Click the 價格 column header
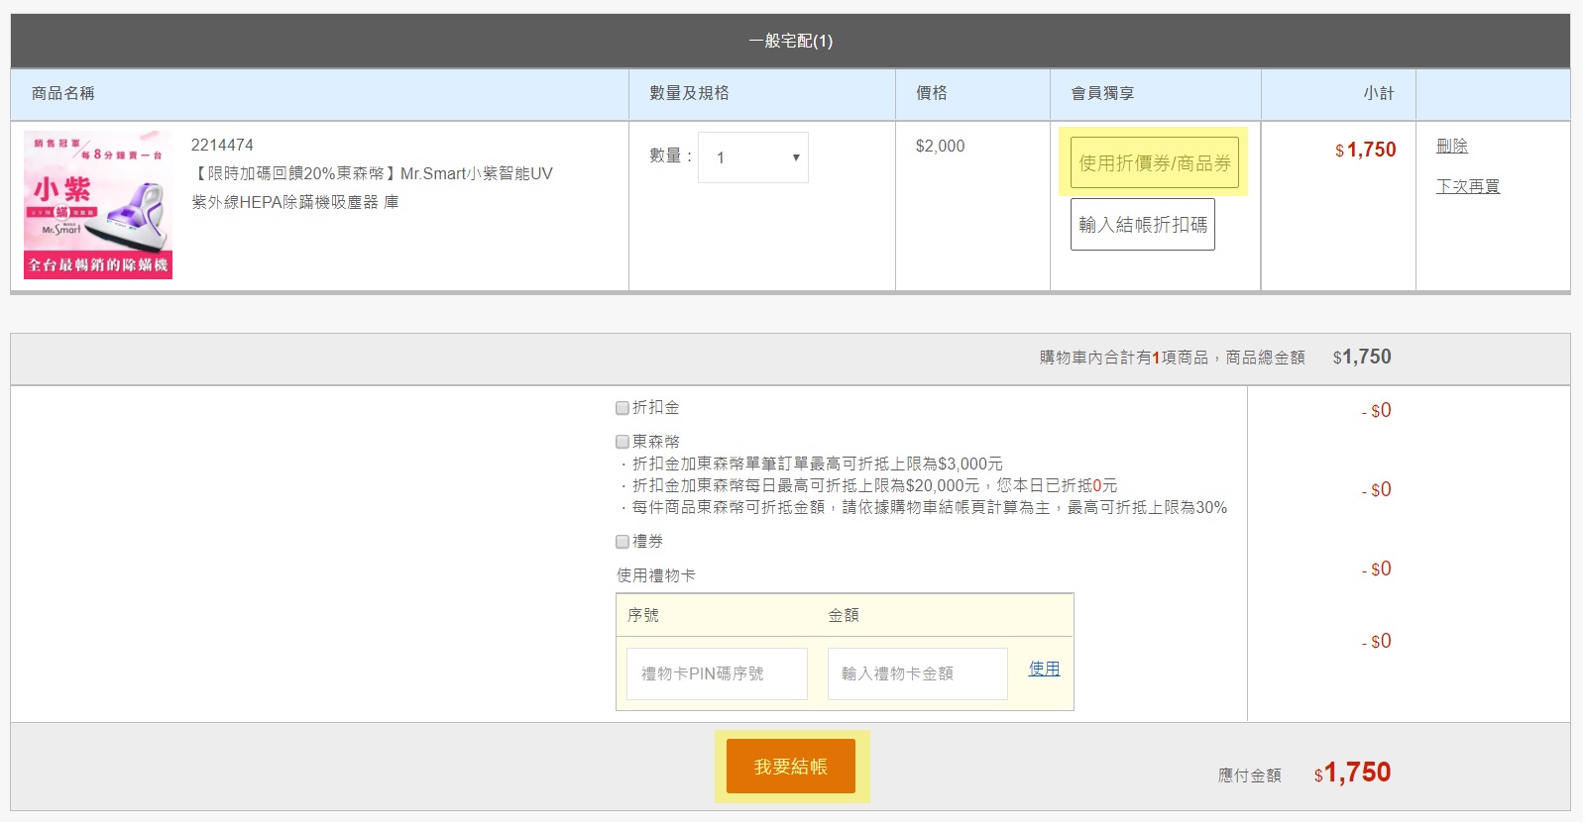 [x=932, y=93]
